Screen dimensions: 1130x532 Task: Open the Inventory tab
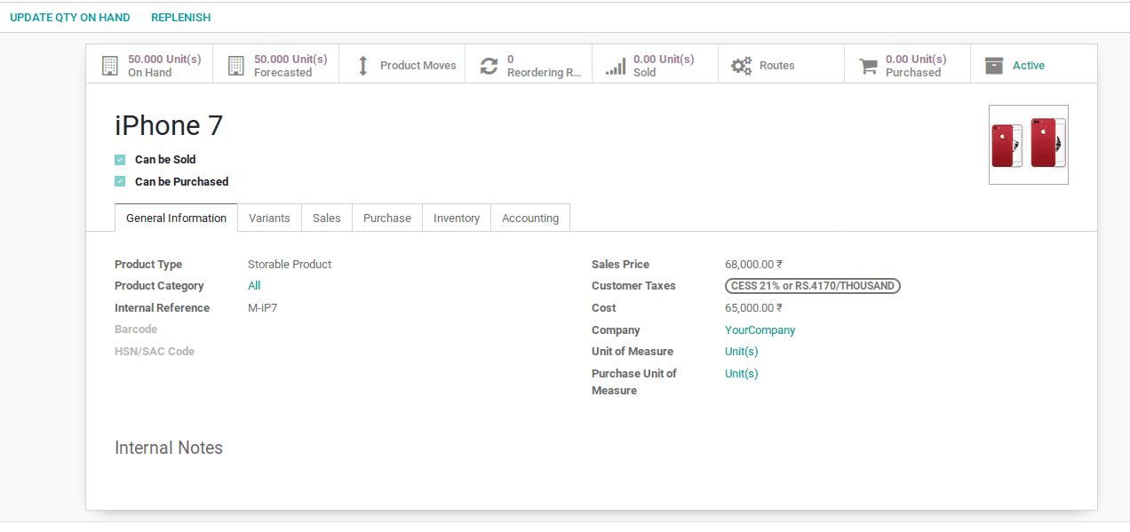[x=457, y=218]
